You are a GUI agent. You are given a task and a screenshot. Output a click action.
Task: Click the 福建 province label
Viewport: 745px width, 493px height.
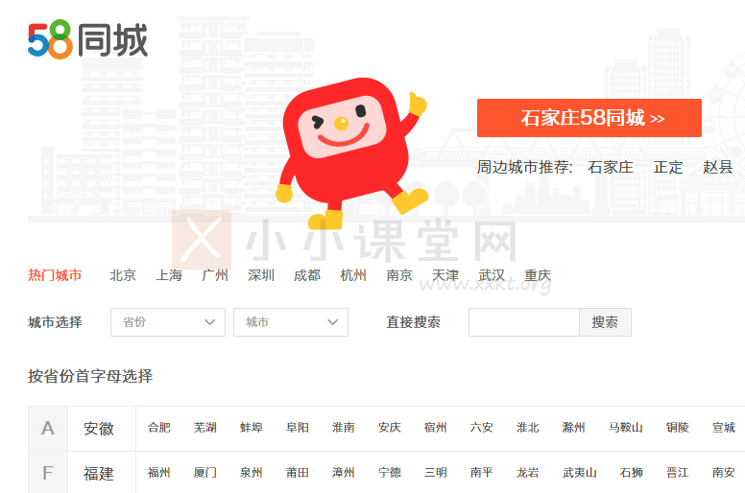[x=99, y=473]
